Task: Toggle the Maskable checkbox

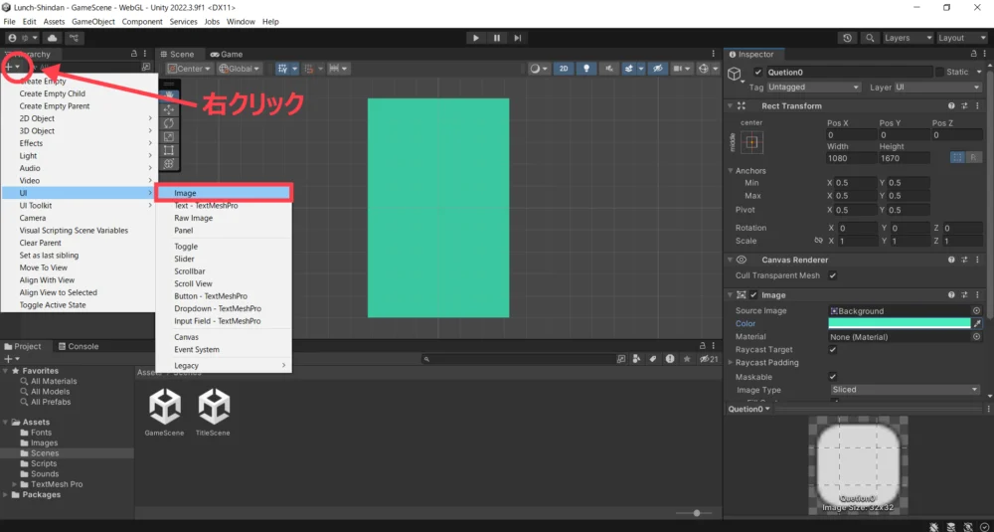Action: [833, 377]
